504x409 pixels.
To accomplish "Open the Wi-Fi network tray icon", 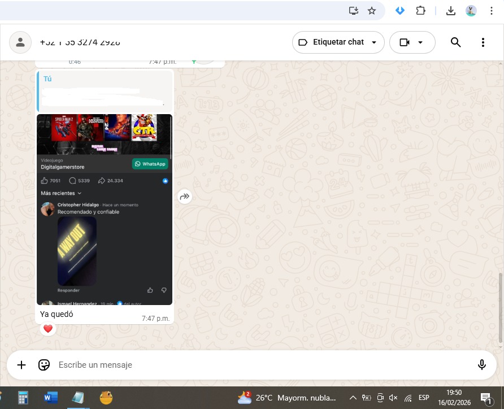I will [408, 398].
